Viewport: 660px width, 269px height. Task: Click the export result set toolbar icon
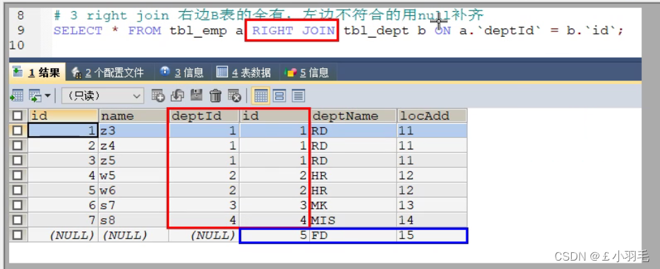tap(17, 96)
